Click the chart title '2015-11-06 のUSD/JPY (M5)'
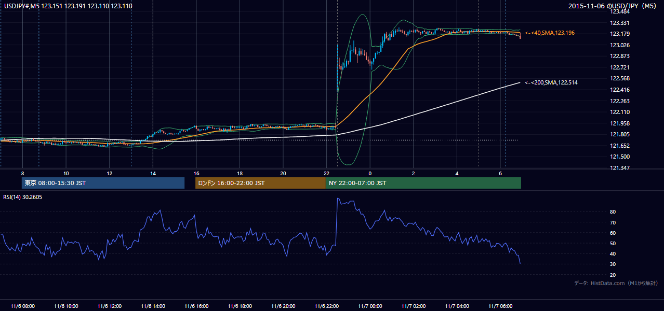This screenshot has height=311, width=664. [x=613, y=6]
